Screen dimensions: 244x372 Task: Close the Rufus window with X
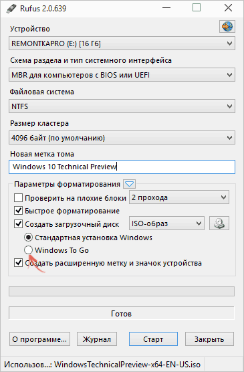click(228, 8)
